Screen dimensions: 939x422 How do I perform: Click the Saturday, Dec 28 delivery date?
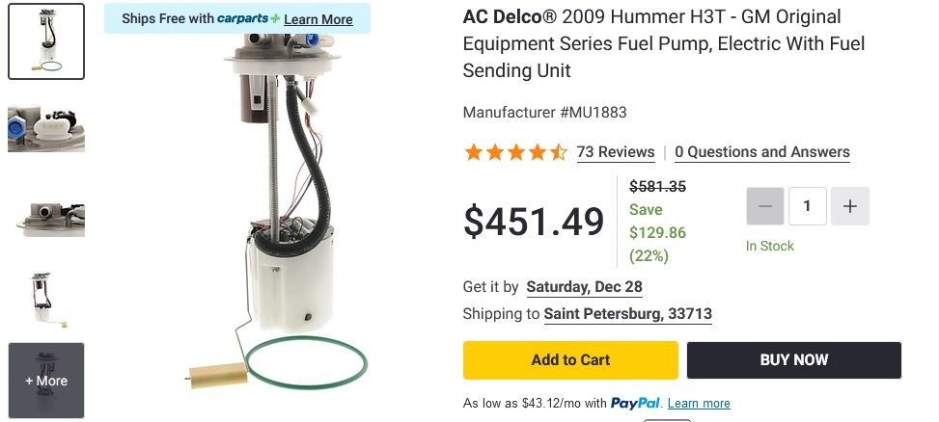[x=584, y=287]
